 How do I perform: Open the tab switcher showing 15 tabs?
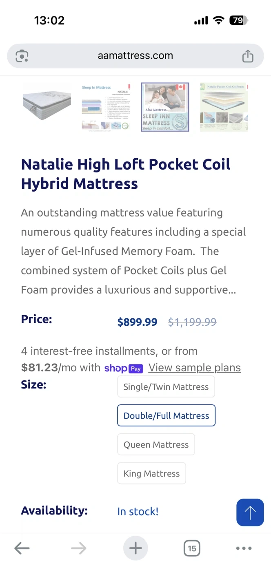(192, 548)
